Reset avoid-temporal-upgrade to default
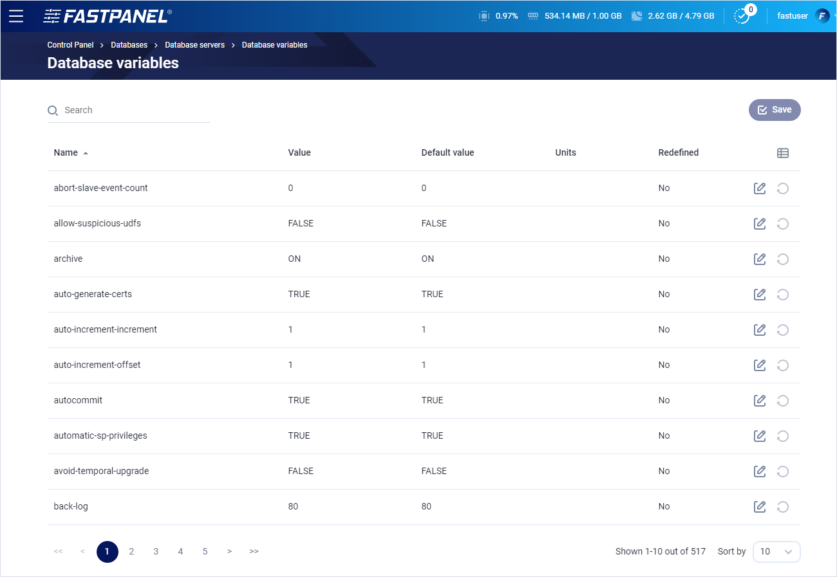Screen dimensions: 837x577 [x=783, y=472]
